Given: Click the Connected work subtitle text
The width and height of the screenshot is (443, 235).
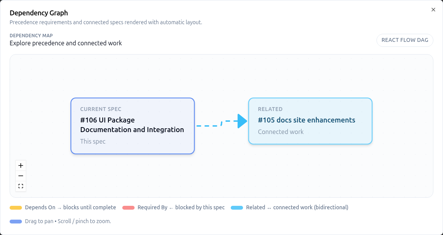Looking at the screenshot, I should pyautogui.click(x=281, y=132).
